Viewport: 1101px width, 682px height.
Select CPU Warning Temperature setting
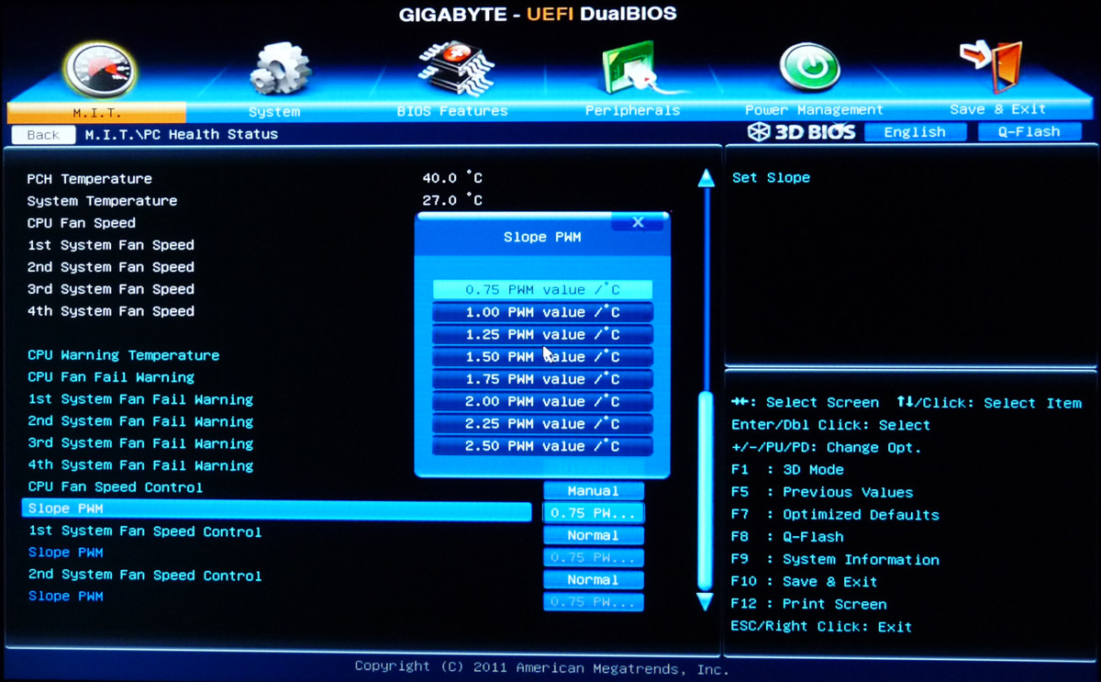pyautogui.click(x=124, y=355)
